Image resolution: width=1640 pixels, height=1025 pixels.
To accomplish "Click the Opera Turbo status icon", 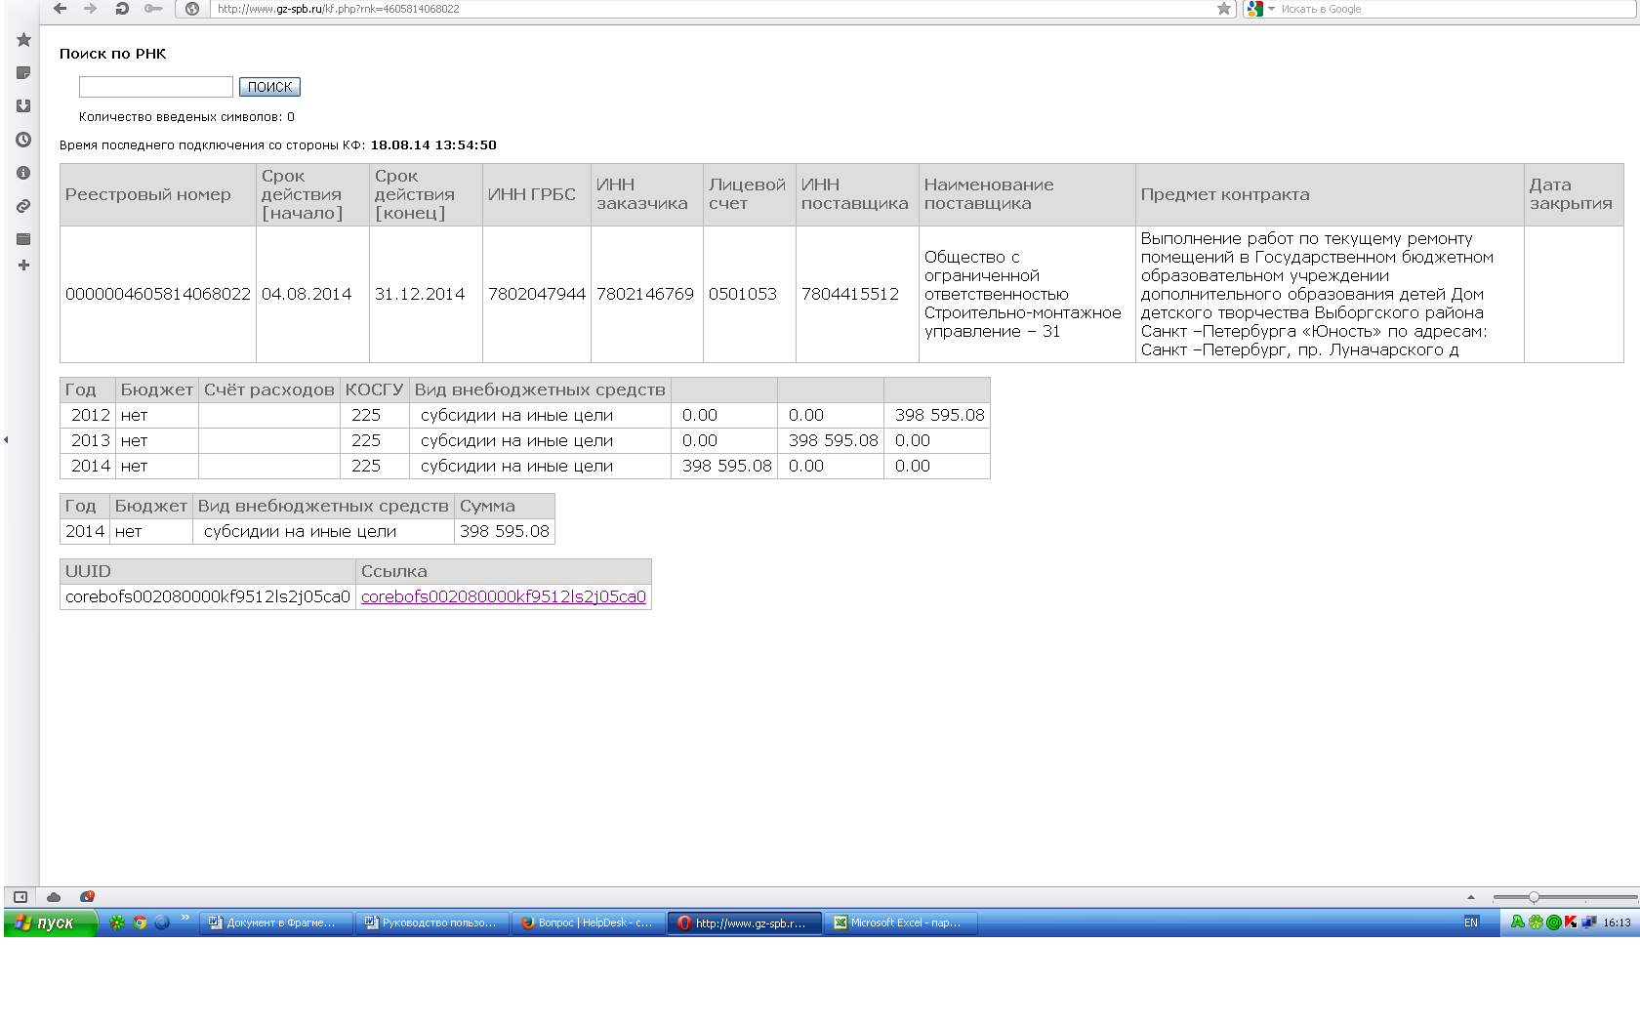I will click(x=87, y=897).
